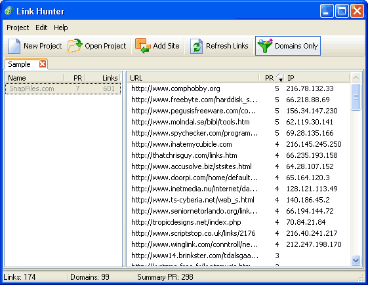368x285 pixels.
Task: Click the Refresh Links icon
Action: [x=196, y=46]
